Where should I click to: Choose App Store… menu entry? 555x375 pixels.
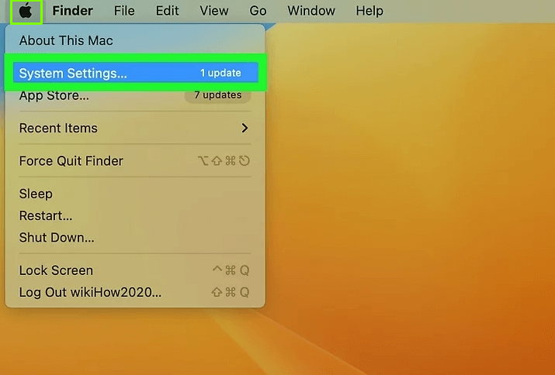tap(135, 95)
